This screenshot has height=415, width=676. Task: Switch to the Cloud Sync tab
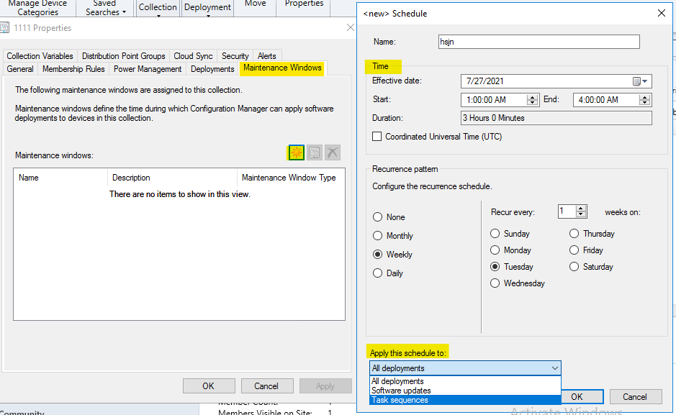[x=193, y=56]
